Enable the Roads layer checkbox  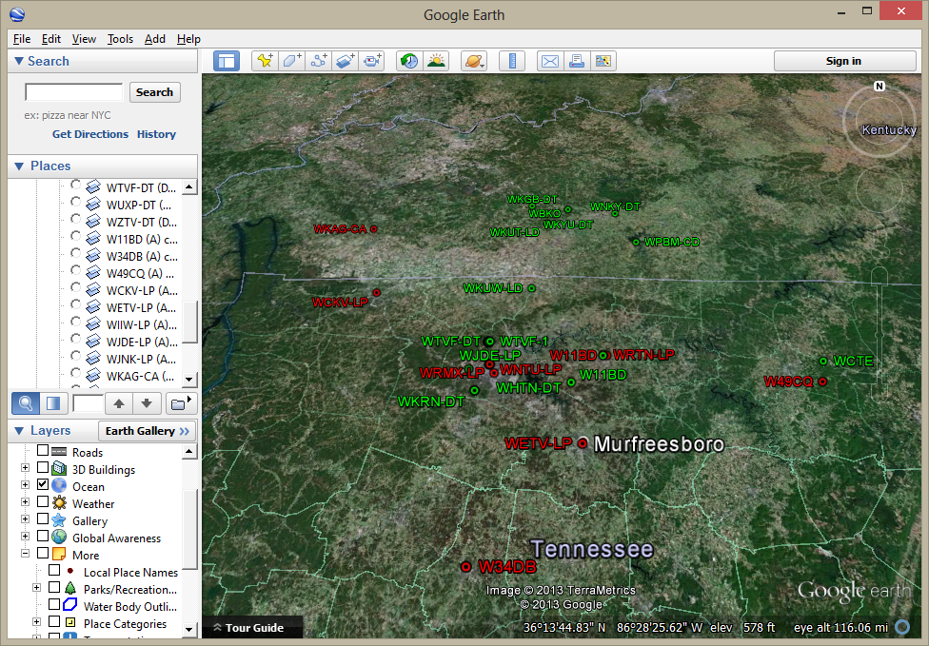[x=43, y=451]
